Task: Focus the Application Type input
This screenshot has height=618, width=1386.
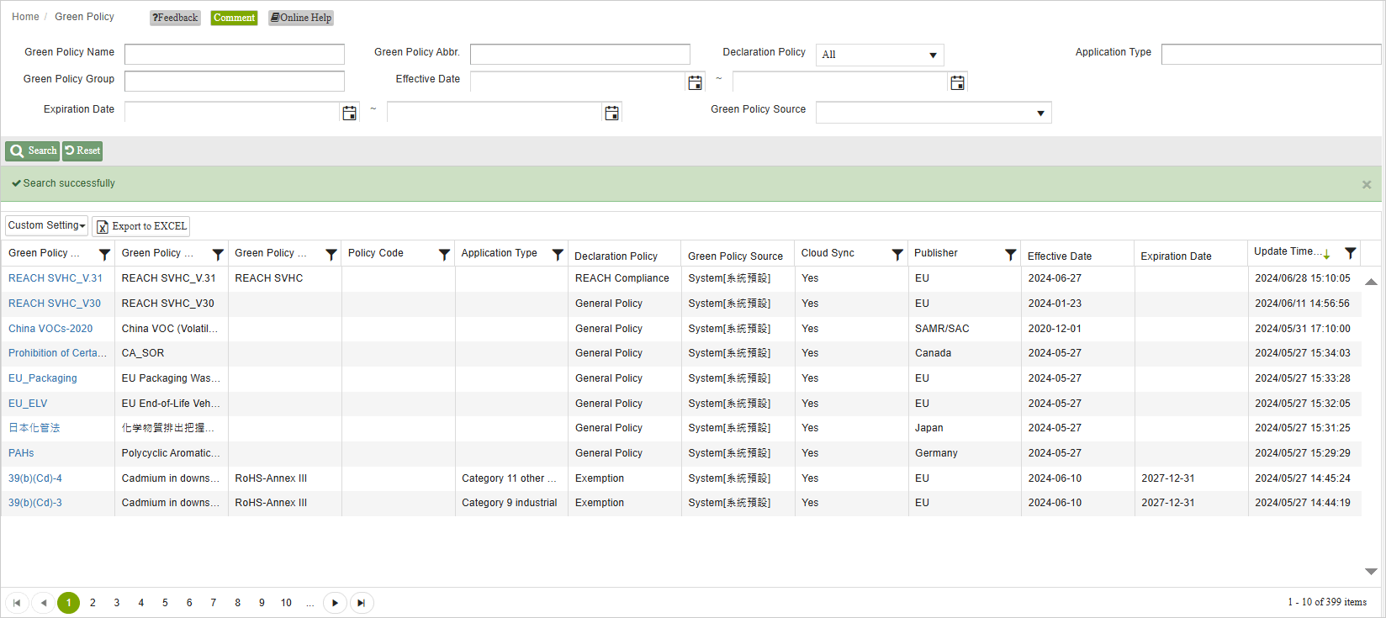Action: pyautogui.click(x=1271, y=55)
